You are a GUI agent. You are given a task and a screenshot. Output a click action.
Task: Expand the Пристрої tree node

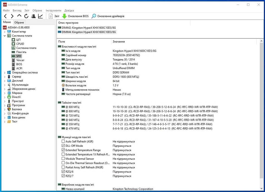tap(5, 101)
